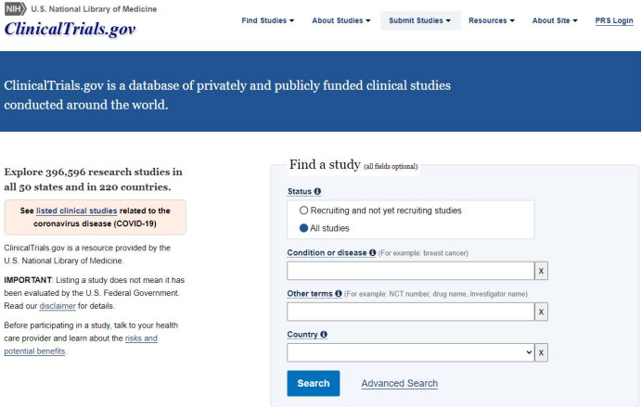The image size is (642, 408).
Task: Open the Country dropdown list
Action: pos(410,353)
